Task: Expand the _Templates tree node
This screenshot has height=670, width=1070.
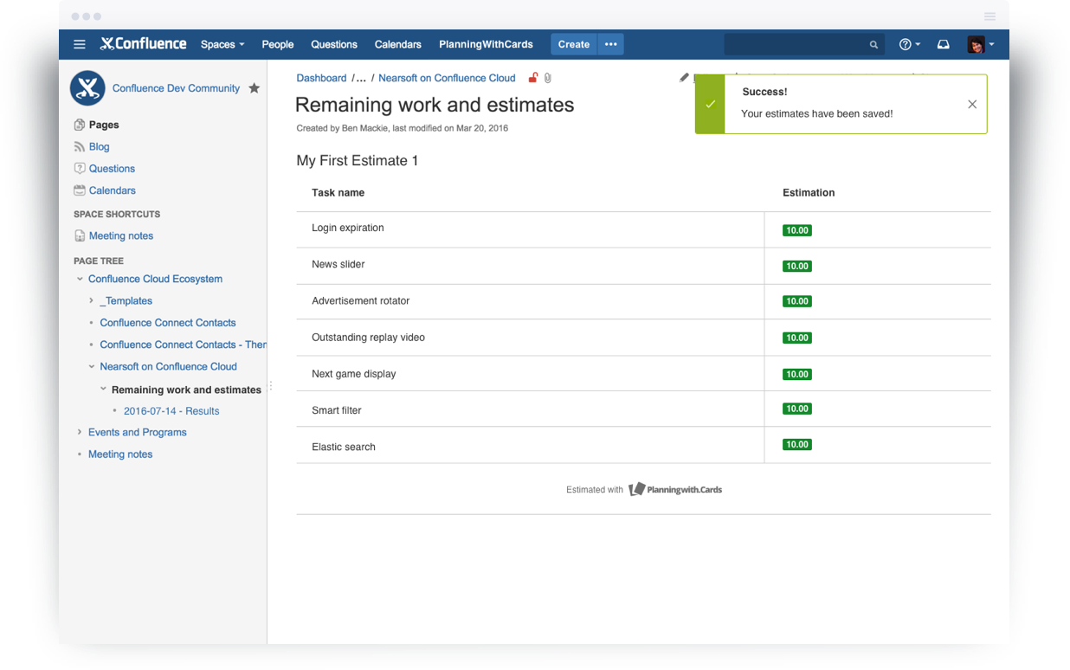Action: (91, 300)
